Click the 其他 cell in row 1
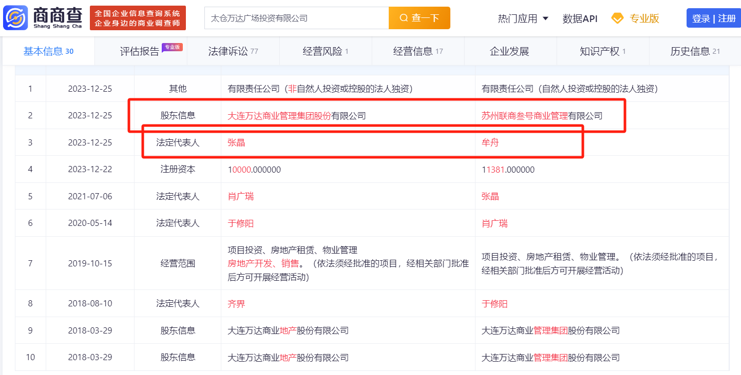 [x=178, y=89]
